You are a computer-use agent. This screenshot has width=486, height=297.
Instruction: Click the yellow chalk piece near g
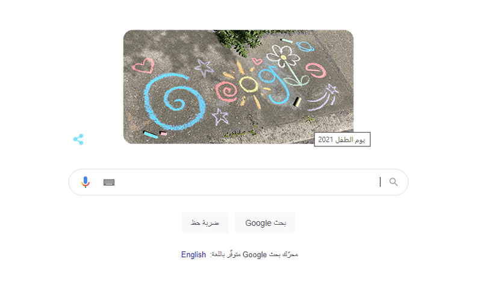tap(297, 102)
